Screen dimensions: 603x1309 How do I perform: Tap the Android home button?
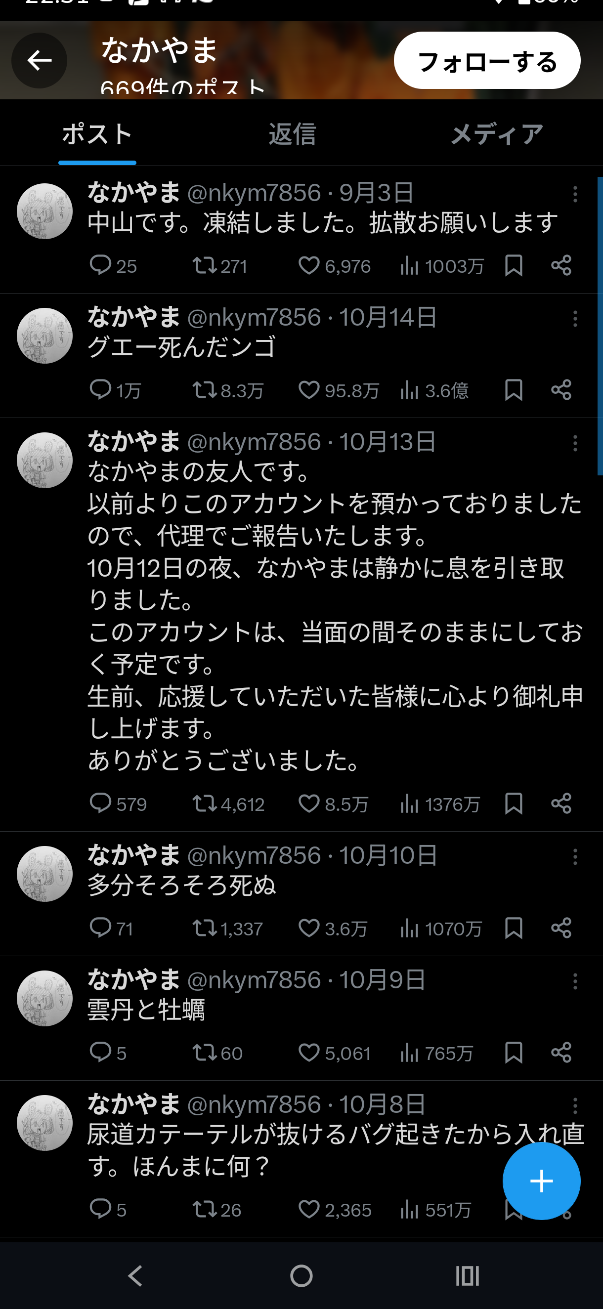pyautogui.click(x=301, y=1275)
